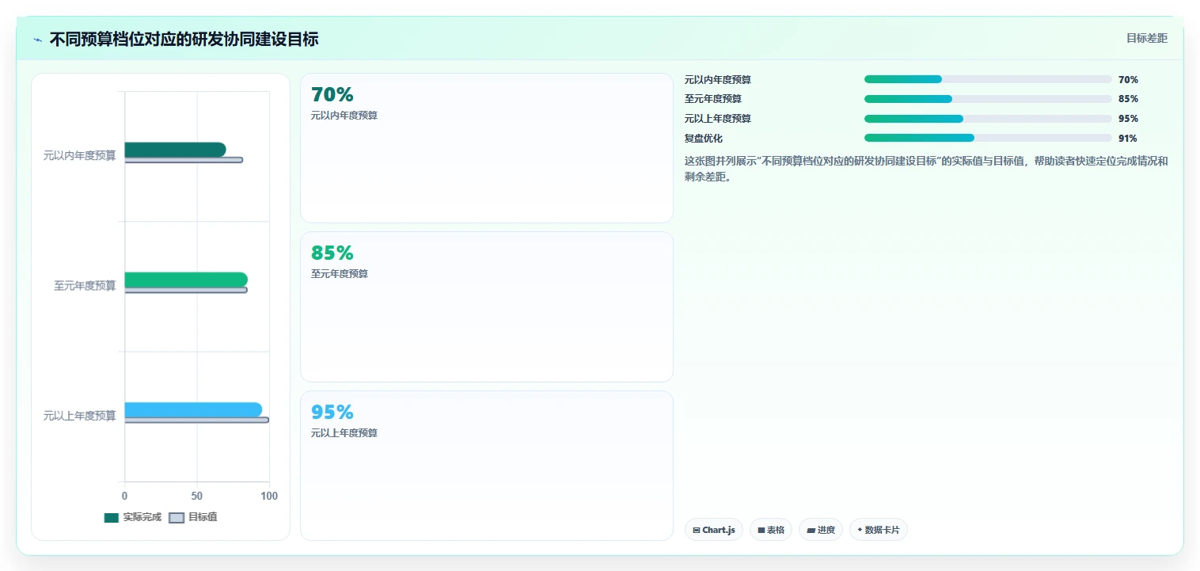Click the 95% value in progress list
Screen dimensions: 1200x571
pos(1128,119)
